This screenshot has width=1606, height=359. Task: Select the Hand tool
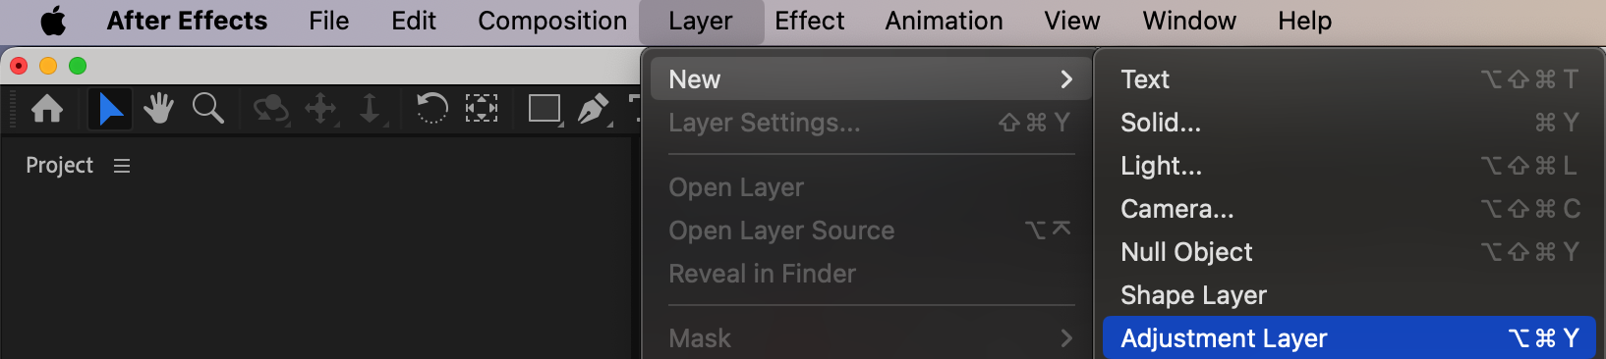pos(158,108)
